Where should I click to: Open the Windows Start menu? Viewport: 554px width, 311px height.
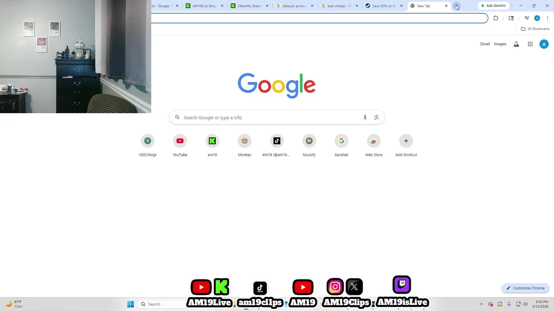130,304
